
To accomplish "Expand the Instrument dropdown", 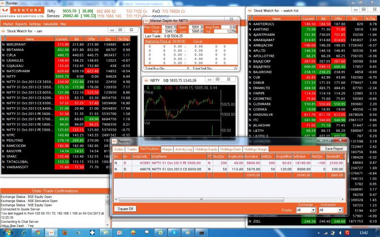I will [340, 210].
